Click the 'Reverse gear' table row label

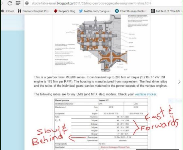[92, 137]
